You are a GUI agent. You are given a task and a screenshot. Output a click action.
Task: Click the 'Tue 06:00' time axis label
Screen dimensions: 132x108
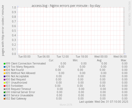click(44, 57)
